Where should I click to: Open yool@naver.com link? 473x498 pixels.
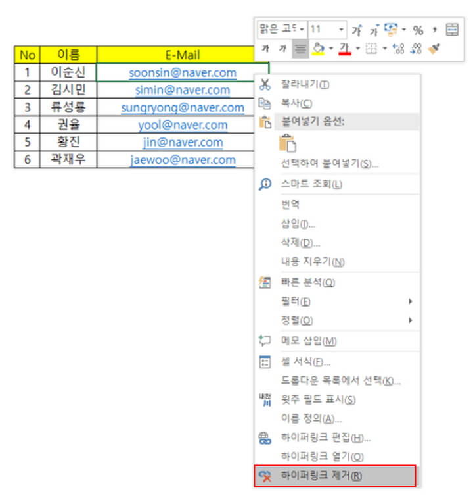coord(183,125)
